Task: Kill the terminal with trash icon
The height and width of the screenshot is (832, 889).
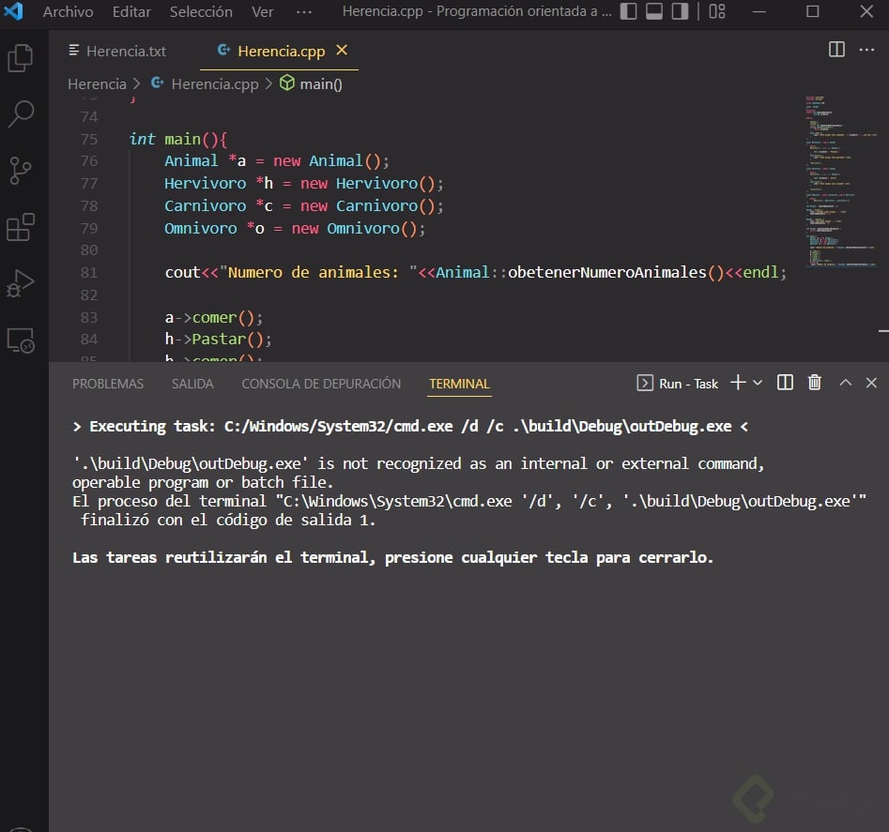Action: pos(815,383)
